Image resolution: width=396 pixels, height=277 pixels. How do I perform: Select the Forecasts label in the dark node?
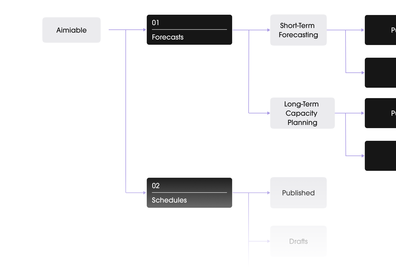(168, 37)
